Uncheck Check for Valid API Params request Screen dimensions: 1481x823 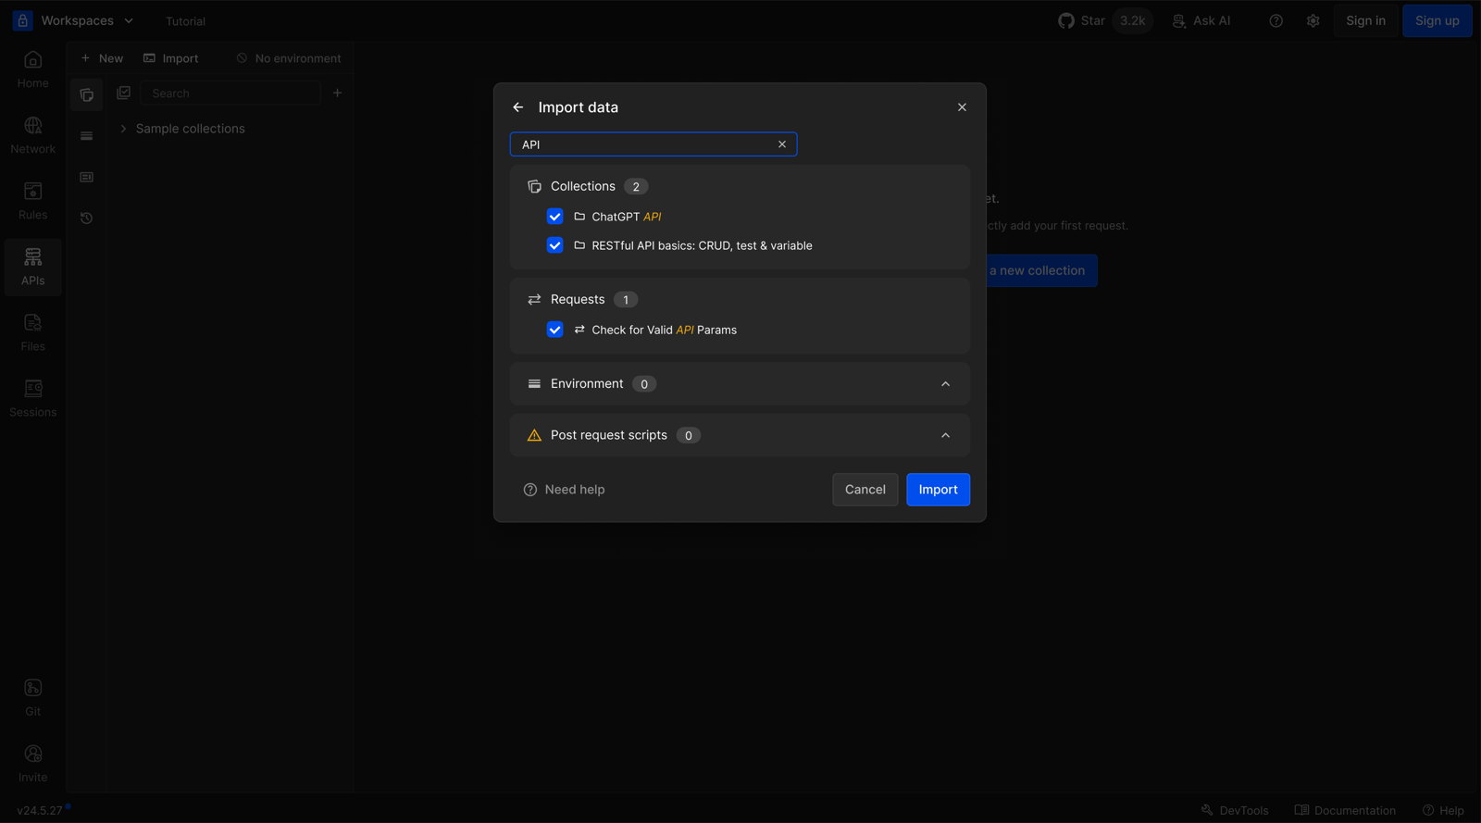click(555, 330)
